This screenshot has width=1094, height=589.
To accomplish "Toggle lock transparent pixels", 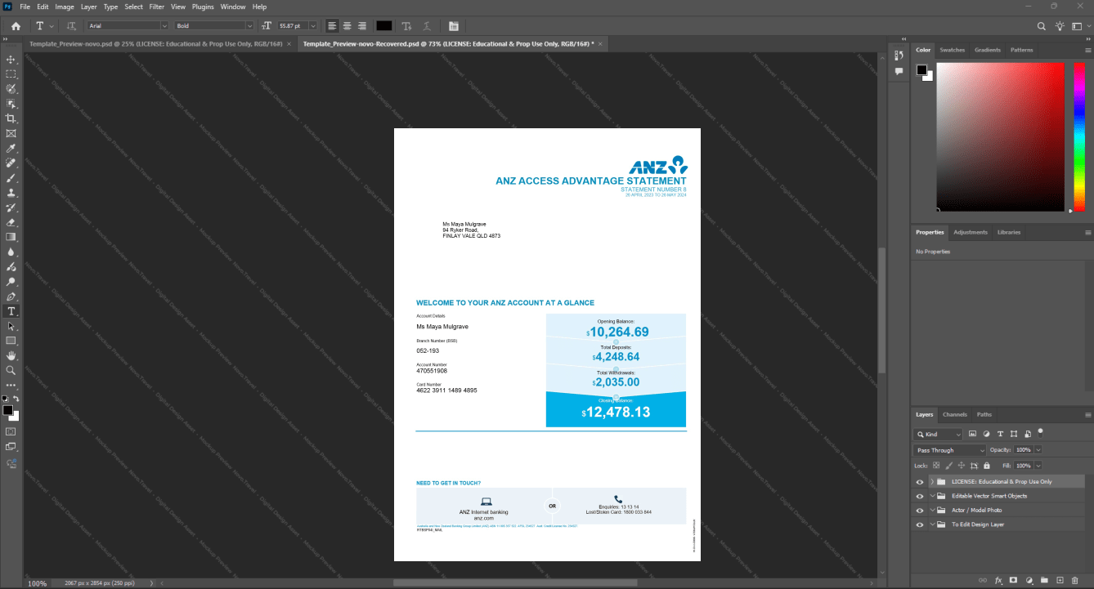I will pos(936,465).
